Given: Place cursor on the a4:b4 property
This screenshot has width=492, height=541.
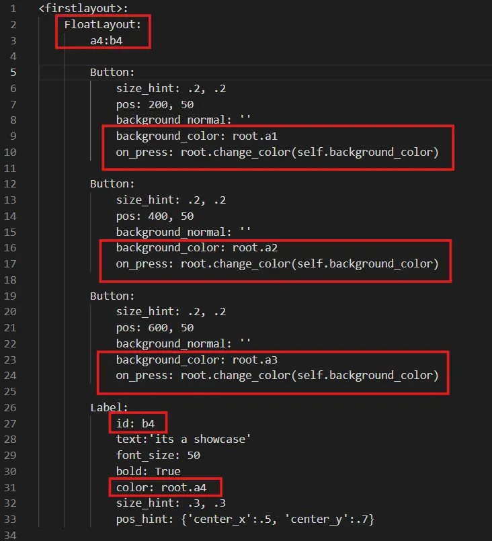Looking at the screenshot, I should [x=107, y=40].
